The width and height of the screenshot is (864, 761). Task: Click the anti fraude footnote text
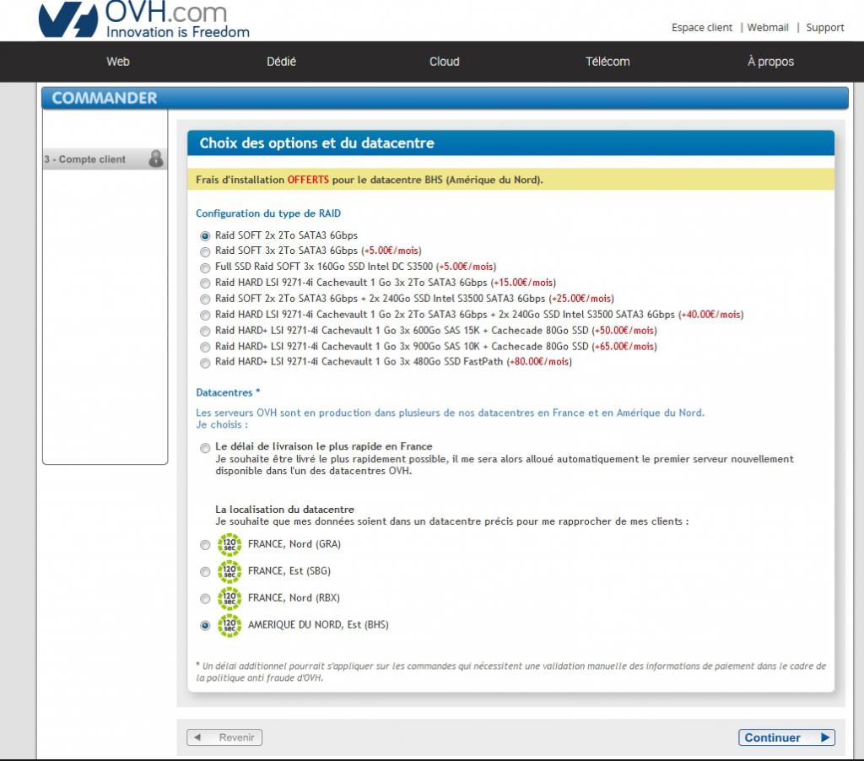(x=510, y=672)
